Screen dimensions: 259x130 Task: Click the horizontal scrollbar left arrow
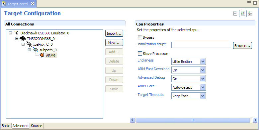pyautogui.click(x=132, y=120)
